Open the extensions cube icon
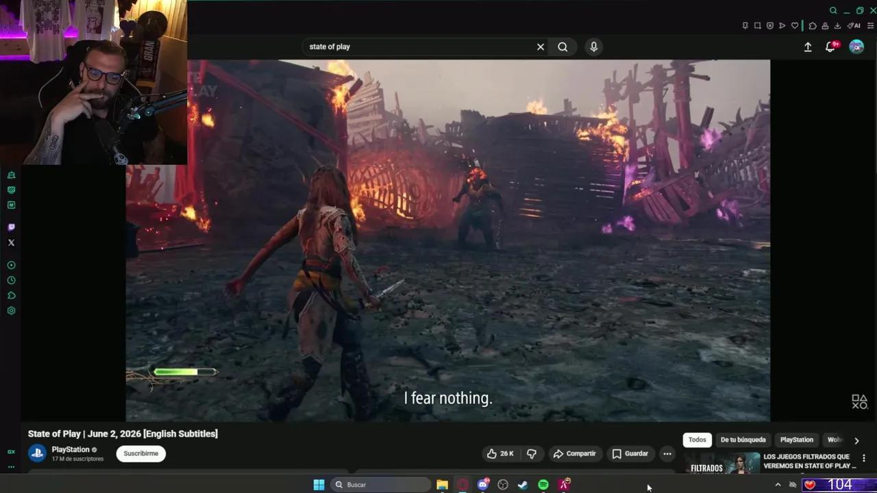Image resolution: width=877 pixels, height=493 pixels. (x=813, y=26)
